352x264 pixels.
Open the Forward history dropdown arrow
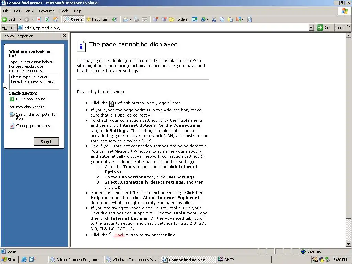(x=33, y=20)
